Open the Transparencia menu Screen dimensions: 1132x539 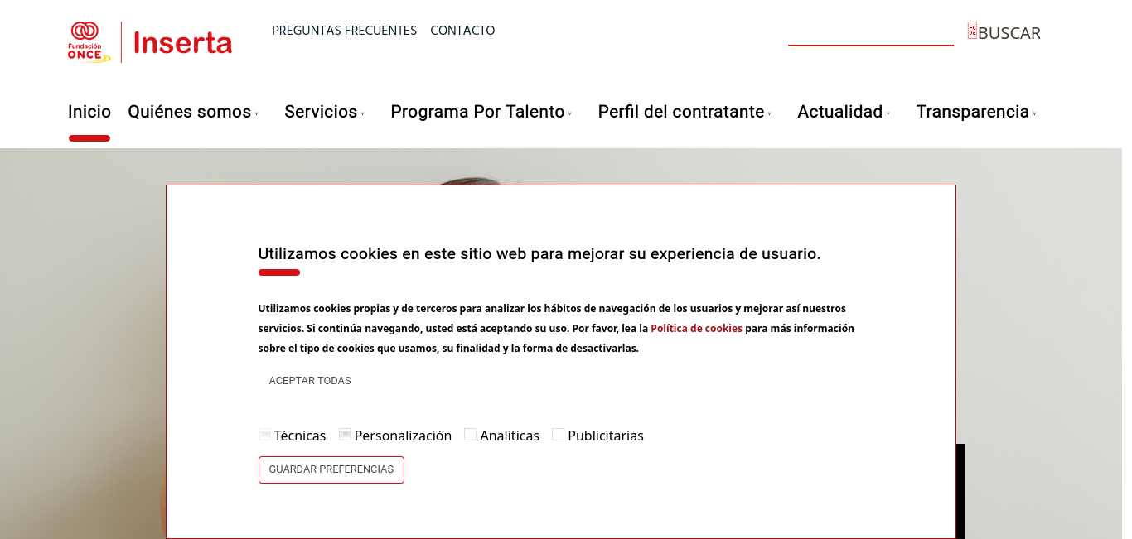tap(972, 112)
